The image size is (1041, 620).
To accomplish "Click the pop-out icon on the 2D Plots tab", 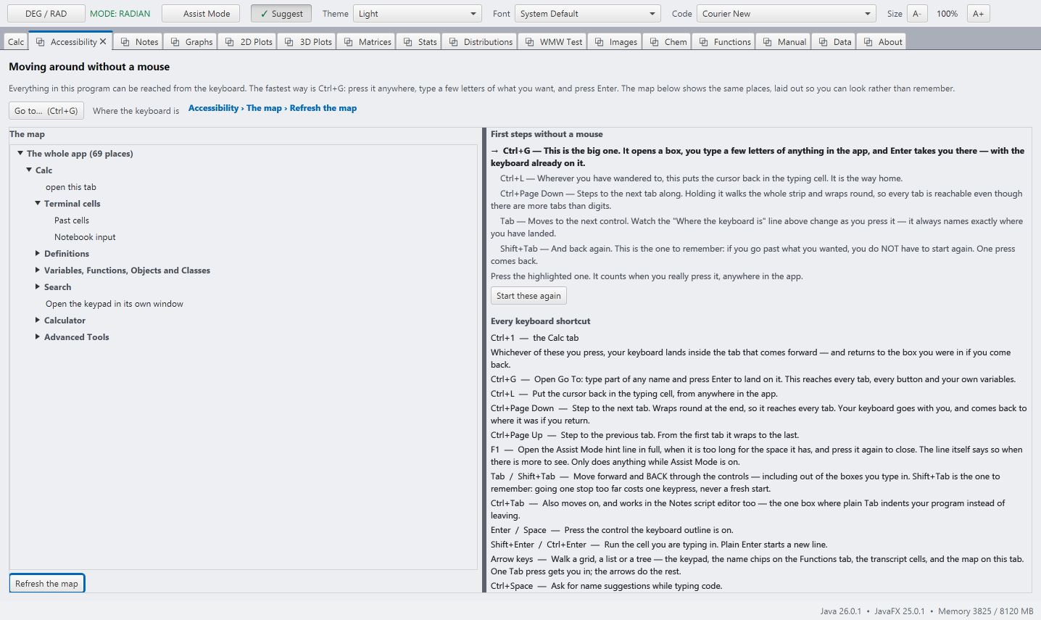I will click(231, 42).
